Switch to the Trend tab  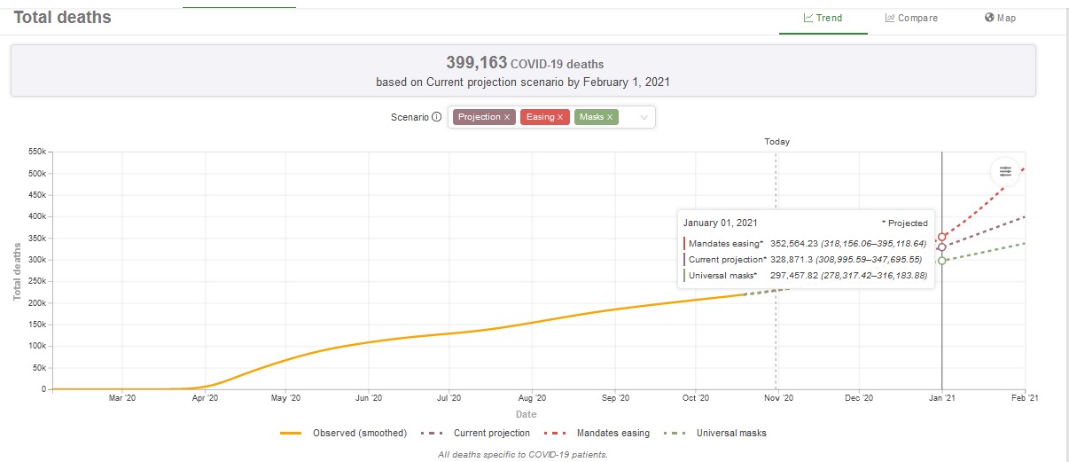point(823,18)
